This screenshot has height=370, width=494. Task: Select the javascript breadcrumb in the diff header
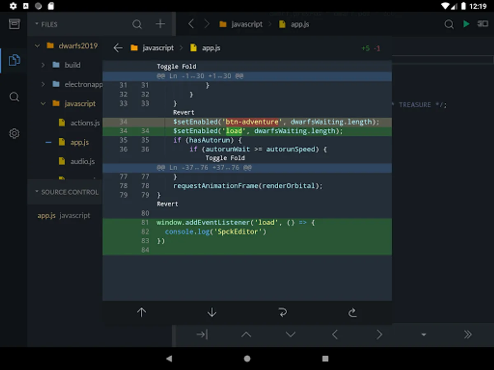pos(158,48)
